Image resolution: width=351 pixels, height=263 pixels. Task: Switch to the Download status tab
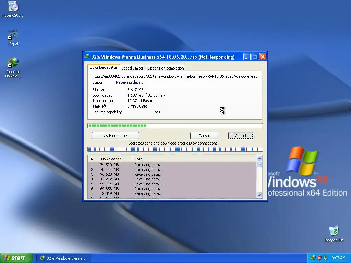click(x=104, y=67)
